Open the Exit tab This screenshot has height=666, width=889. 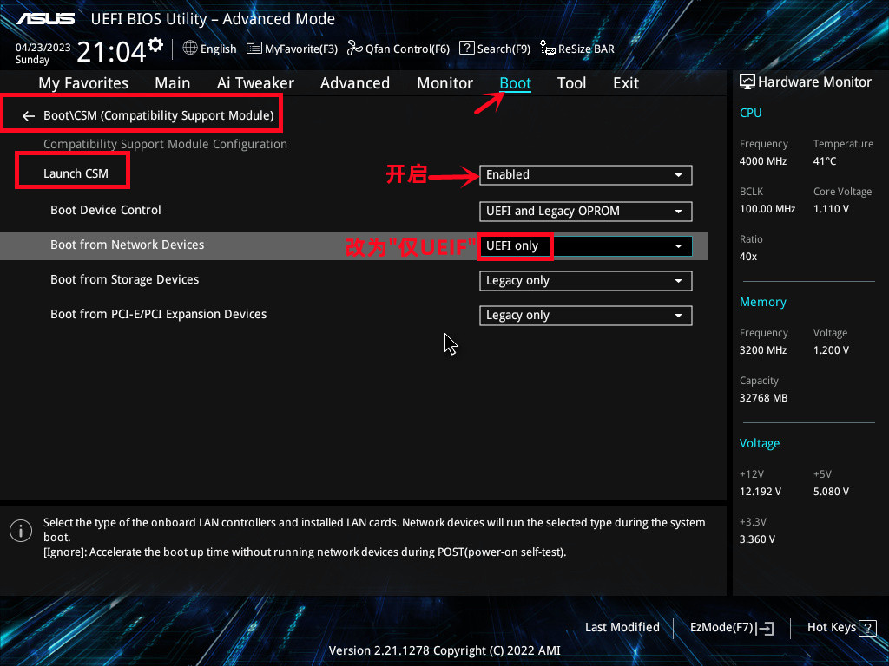coord(626,83)
